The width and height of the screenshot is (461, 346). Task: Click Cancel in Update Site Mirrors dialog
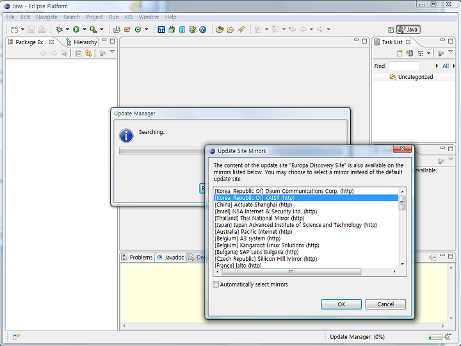[385, 304]
